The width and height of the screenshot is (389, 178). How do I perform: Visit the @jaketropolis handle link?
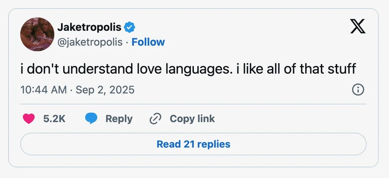tap(90, 42)
